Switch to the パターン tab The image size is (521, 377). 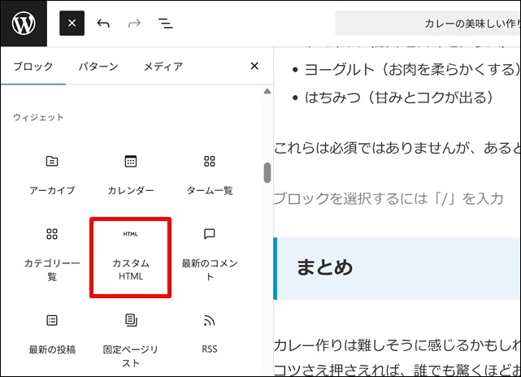point(98,67)
